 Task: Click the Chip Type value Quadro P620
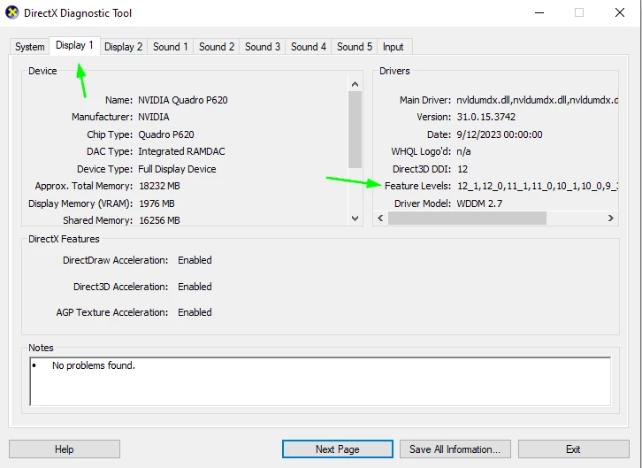[166, 134]
